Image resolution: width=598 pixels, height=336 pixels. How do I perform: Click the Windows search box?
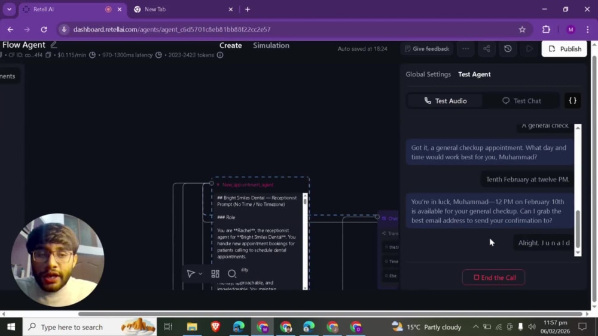click(x=90, y=327)
